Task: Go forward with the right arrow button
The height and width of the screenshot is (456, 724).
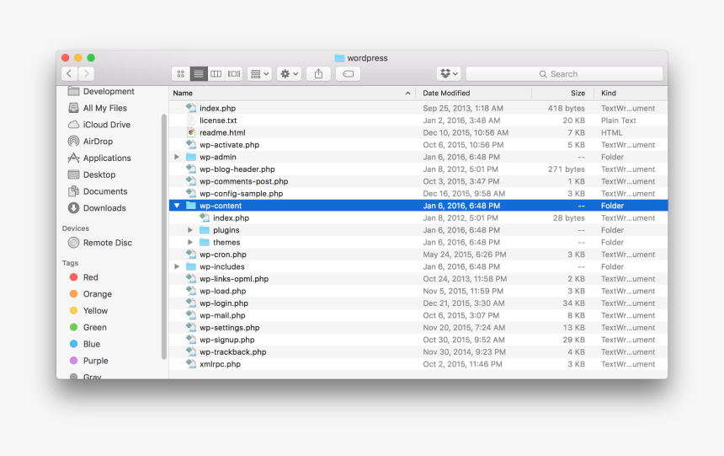Action: click(87, 73)
